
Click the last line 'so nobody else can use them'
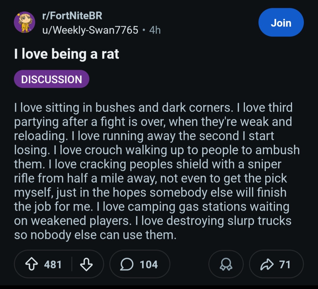(95, 235)
